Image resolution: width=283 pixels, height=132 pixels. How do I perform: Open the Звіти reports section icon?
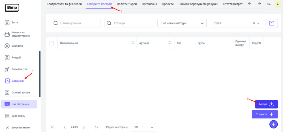(x=7, y=22)
